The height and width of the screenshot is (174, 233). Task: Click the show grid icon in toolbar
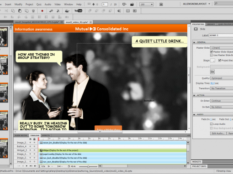[x=128, y=11]
